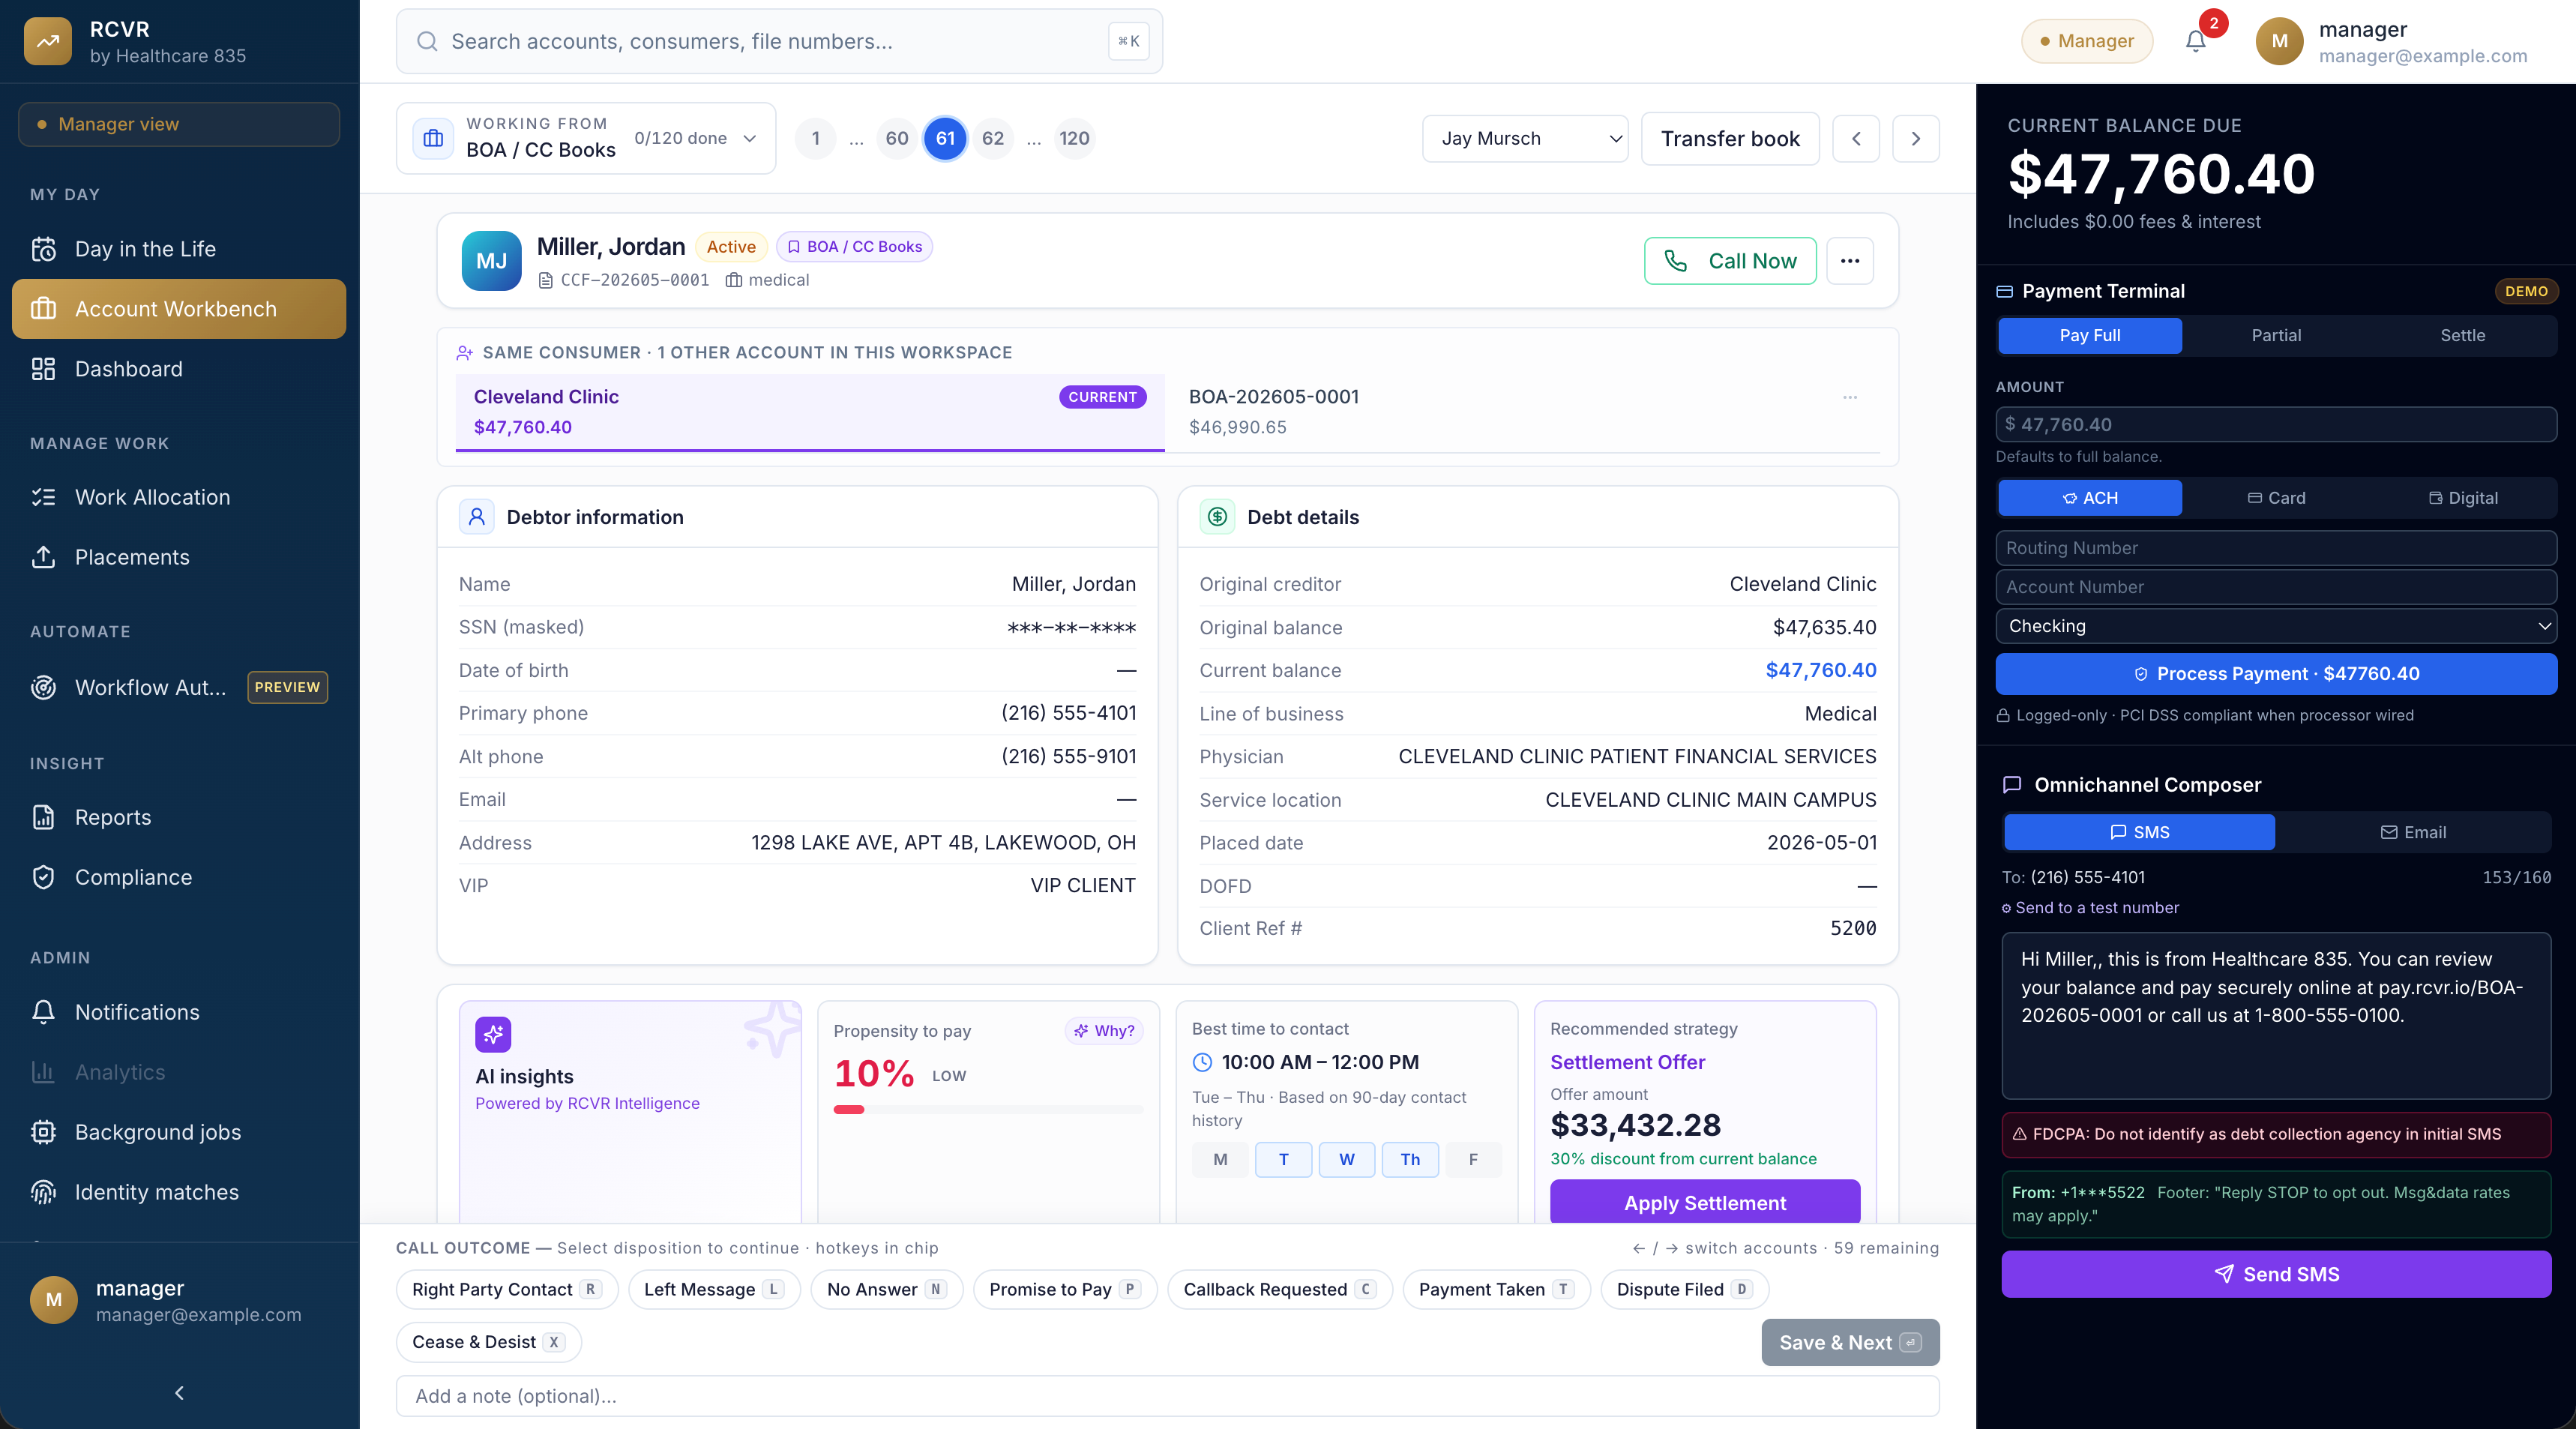
Task: Select No Answer disposition
Action: point(886,1289)
